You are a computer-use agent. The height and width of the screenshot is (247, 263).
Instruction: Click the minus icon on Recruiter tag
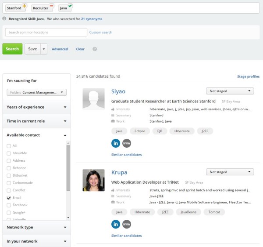(51, 6)
